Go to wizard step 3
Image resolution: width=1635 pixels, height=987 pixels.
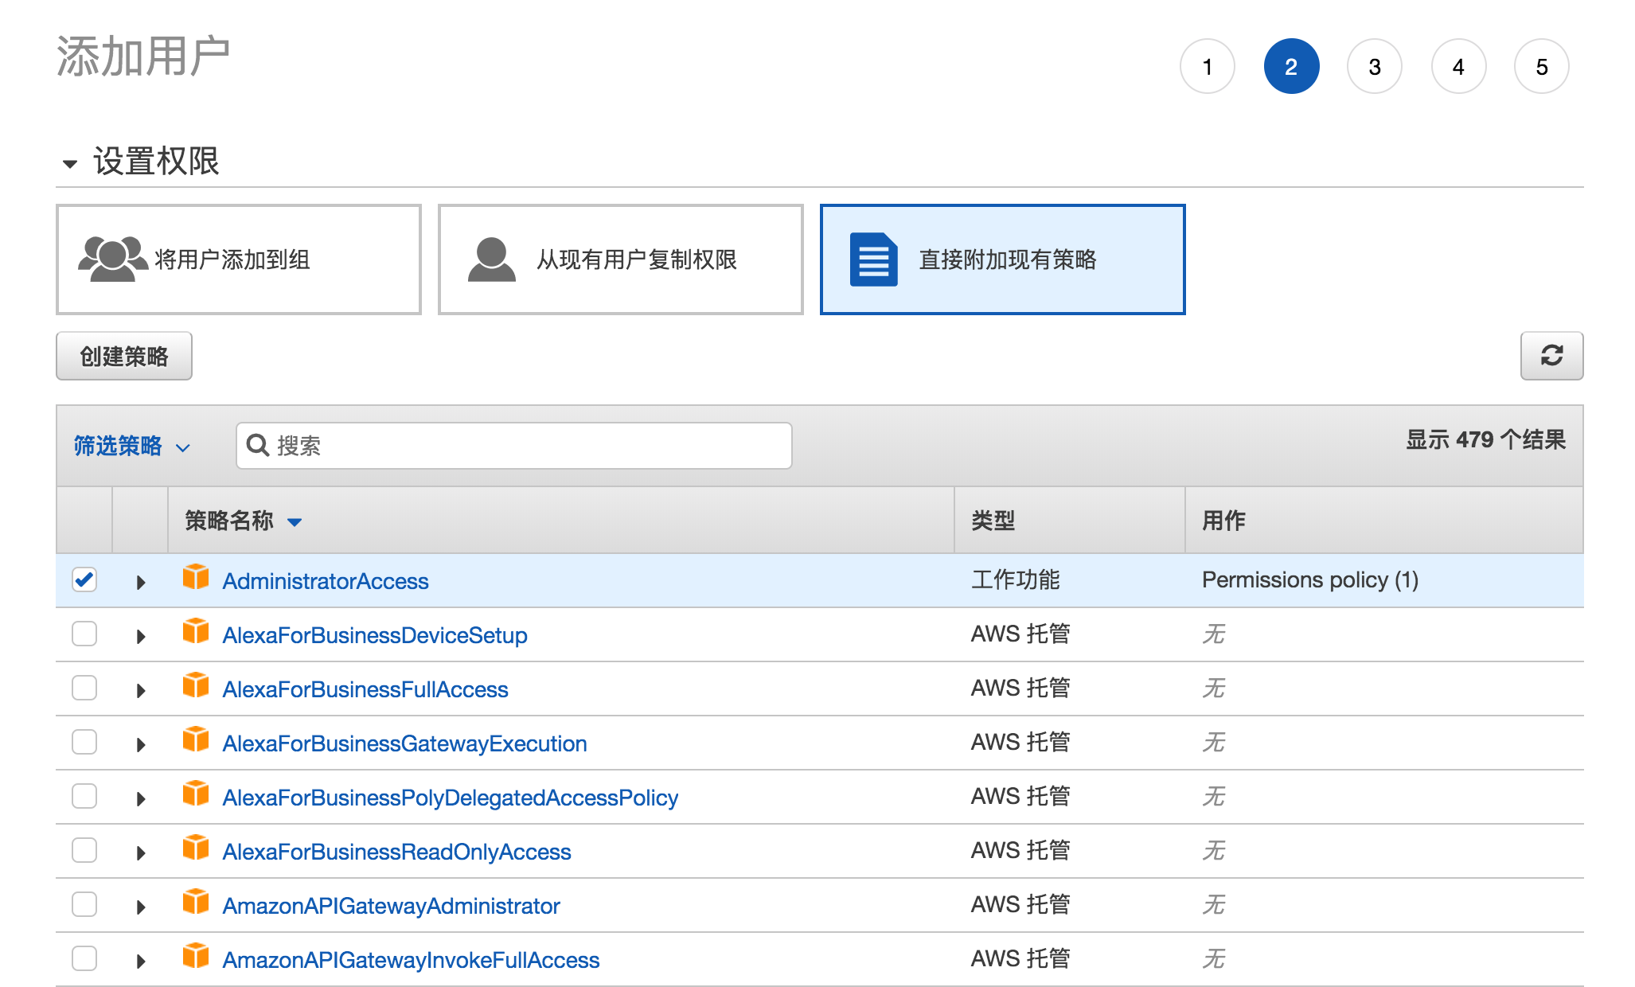[x=1374, y=67]
